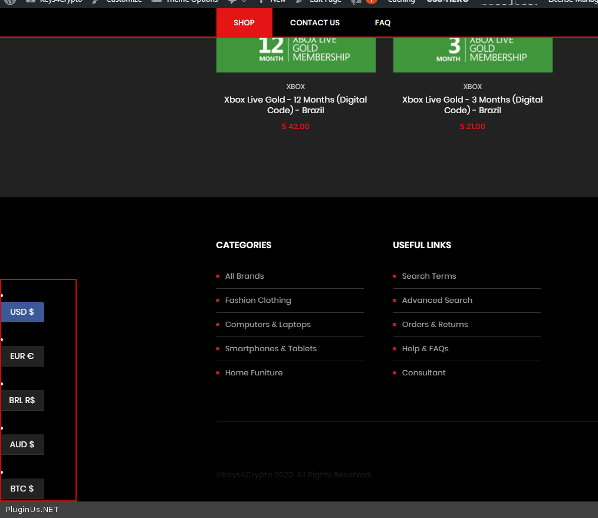Open the Smartphones & Tablets category
The image size is (598, 518).
pyautogui.click(x=271, y=349)
